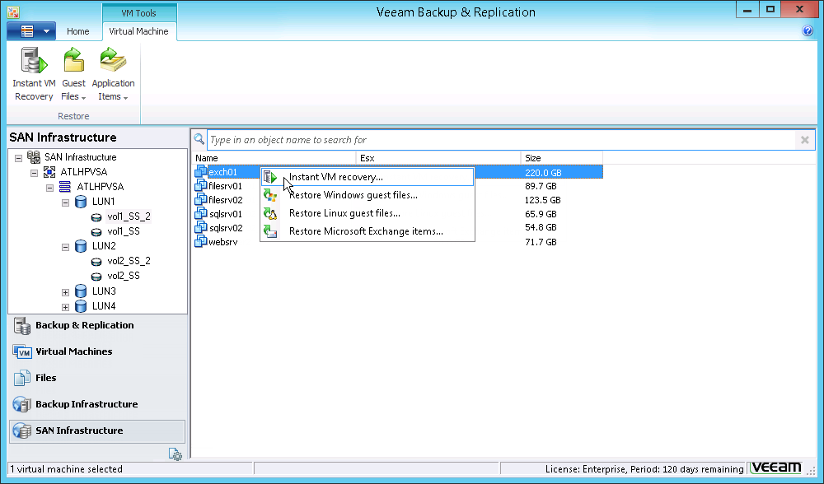This screenshot has height=484, width=824.
Task: Clear the search with the X button
Action: (804, 140)
